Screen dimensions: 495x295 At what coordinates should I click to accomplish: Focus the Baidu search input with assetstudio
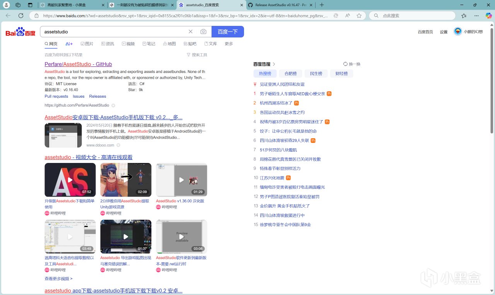pyautogui.click(x=114, y=32)
